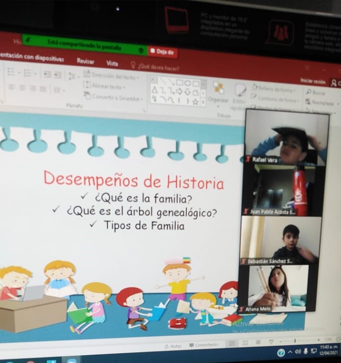The image size is (341, 363).
Task: Click the zoom slider handle
Action: coord(295,340)
